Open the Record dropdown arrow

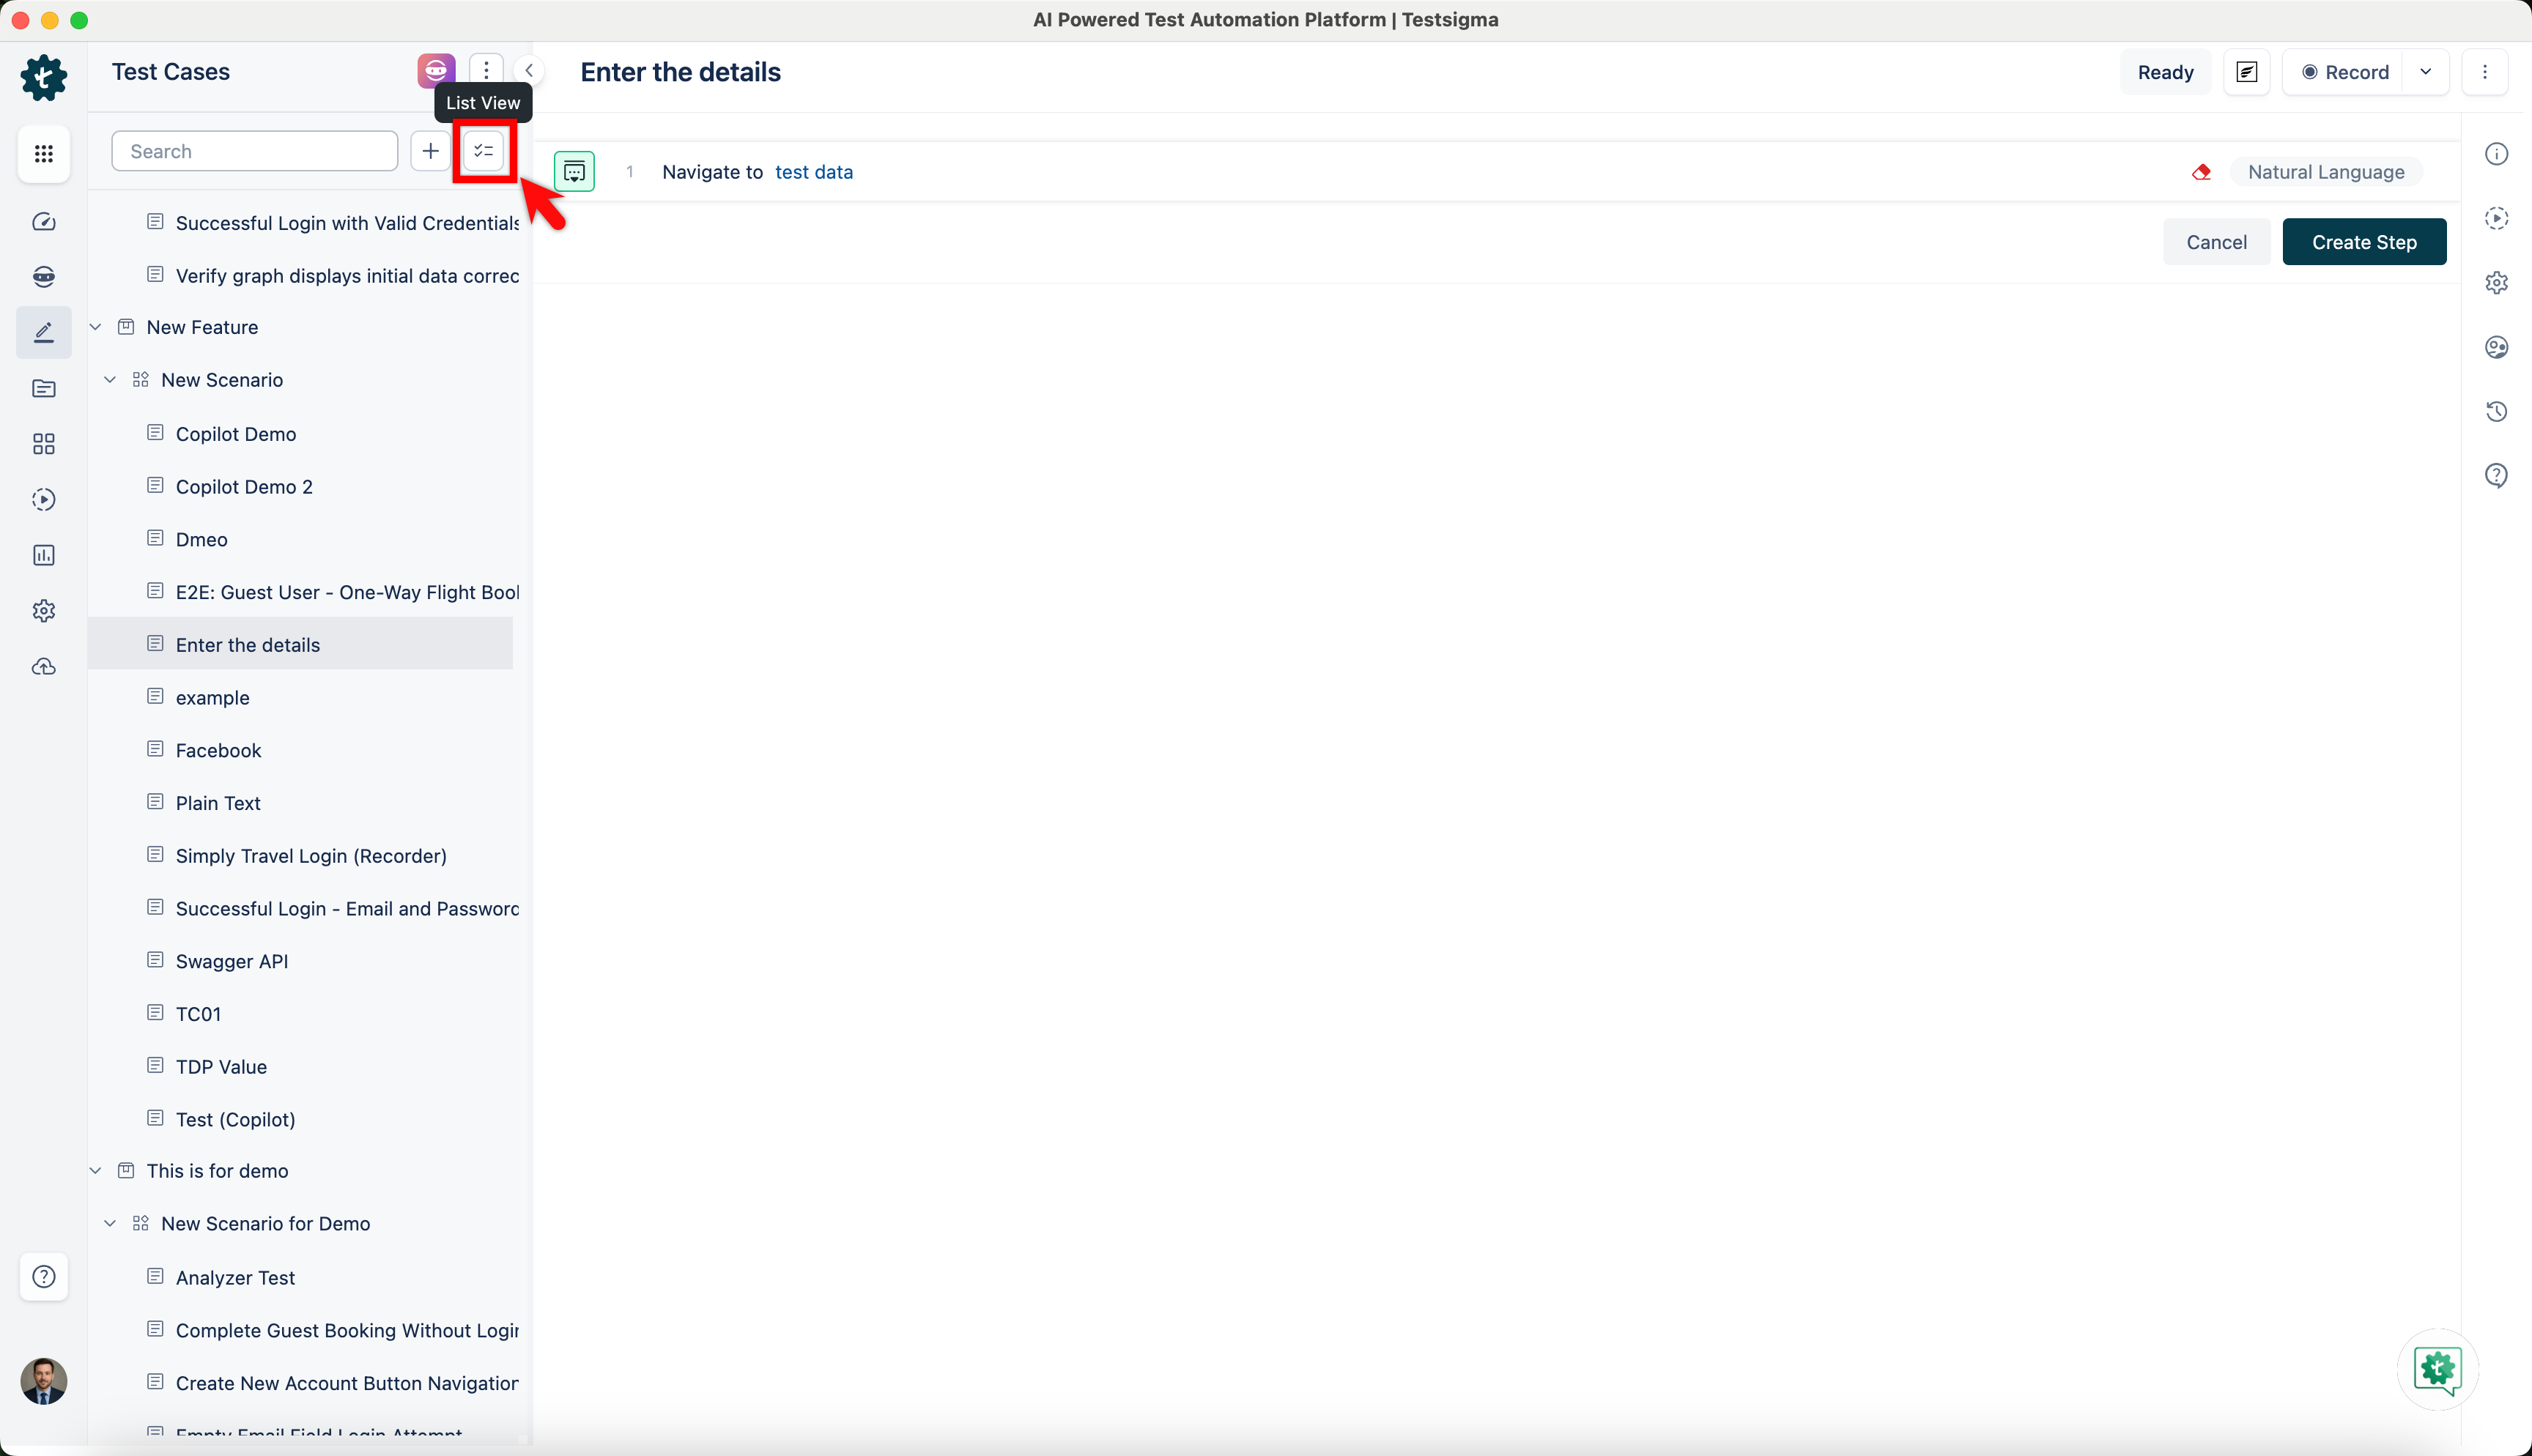2427,71
